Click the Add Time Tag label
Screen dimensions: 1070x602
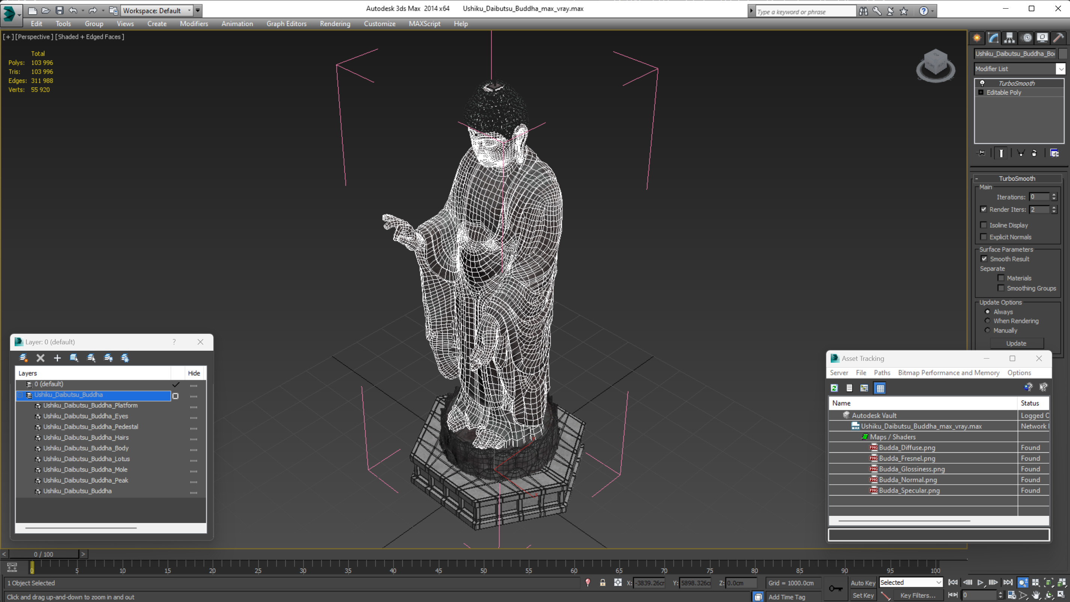(x=787, y=597)
